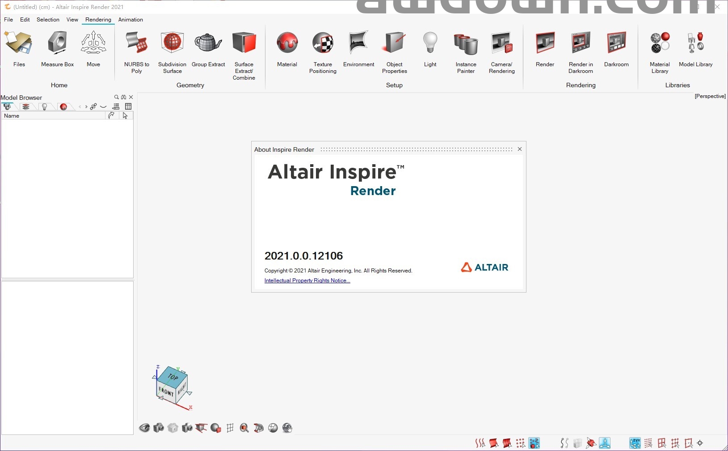Close the About Inspire Render dialog
This screenshot has height=451, width=728.
click(x=520, y=149)
